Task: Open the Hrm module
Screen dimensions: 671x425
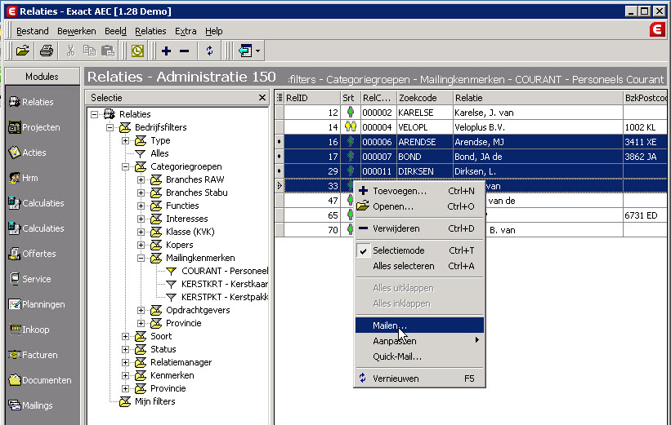Action: point(23,178)
